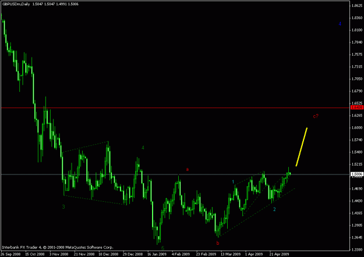
Task: Click the 1.7575 price axis label
Action: coord(357,55)
